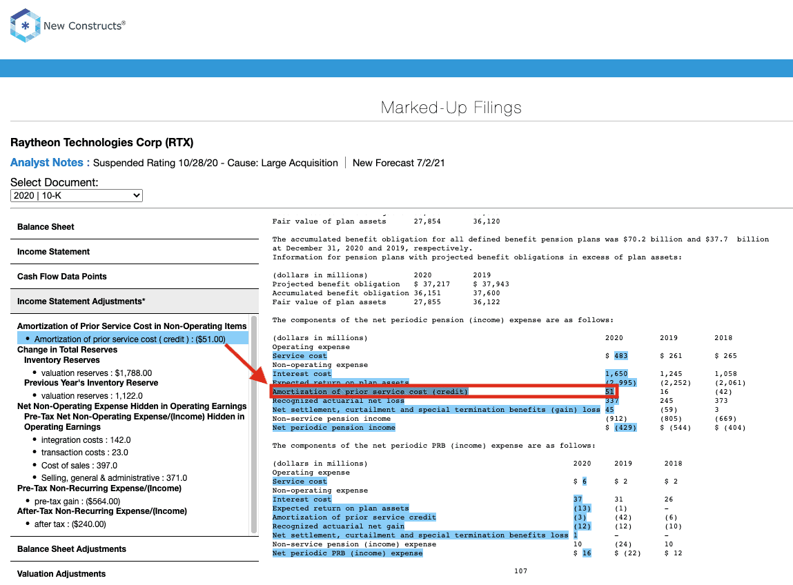
Task: Click highlighted PRB expense value 16
Action: pyautogui.click(x=587, y=553)
